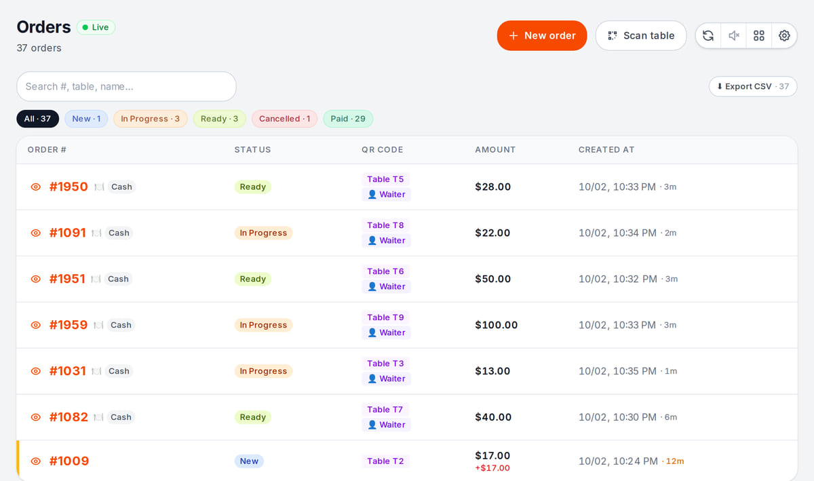Click the $100.00 amount
Viewport: 814px width, 481px height.
click(497, 325)
